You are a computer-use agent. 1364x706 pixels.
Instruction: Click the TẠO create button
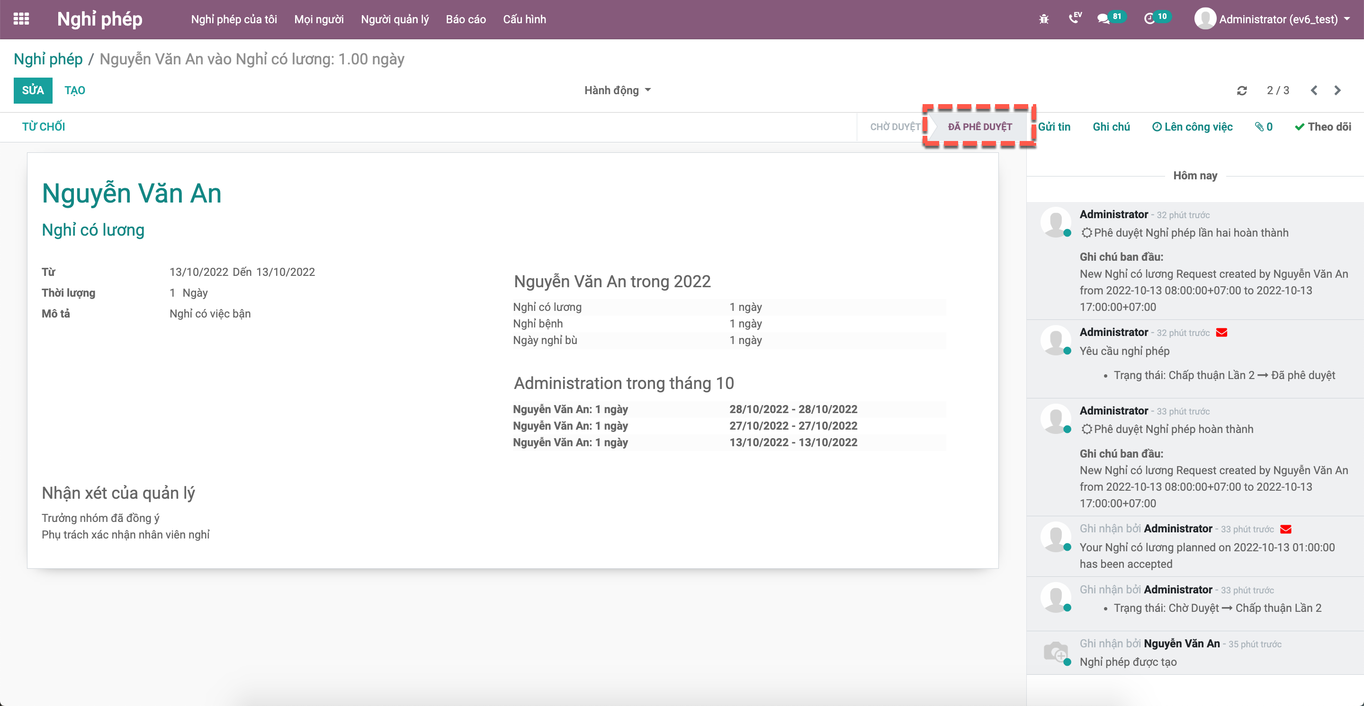tap(75, 90)
